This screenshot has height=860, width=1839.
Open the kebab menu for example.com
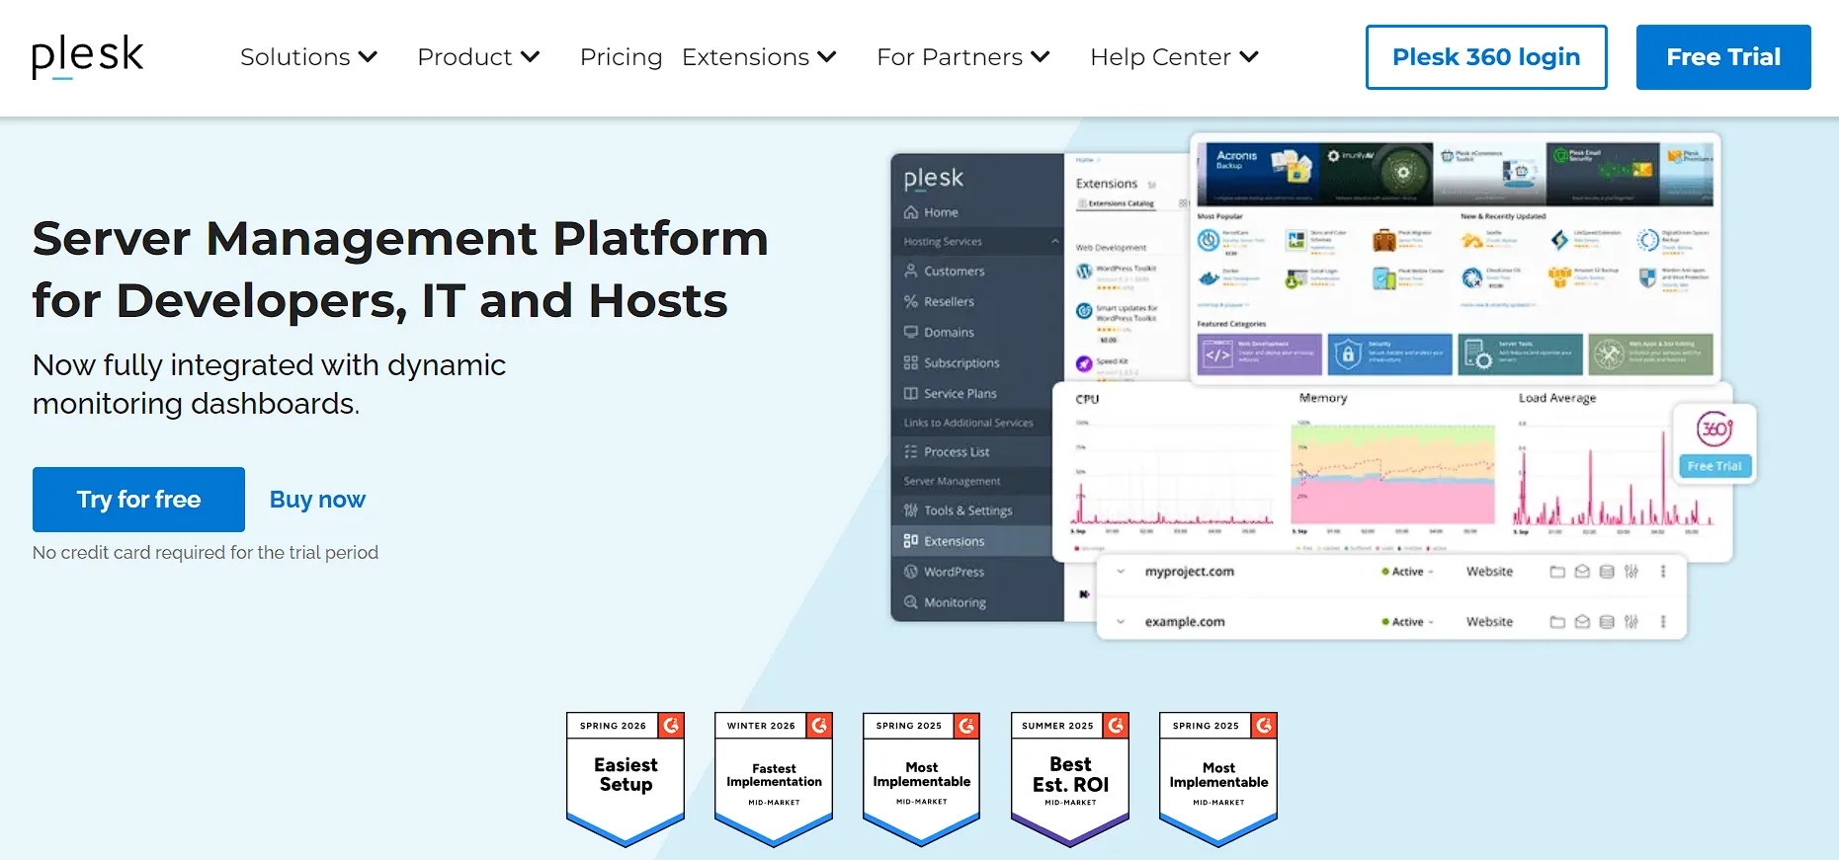point(1663,622)
